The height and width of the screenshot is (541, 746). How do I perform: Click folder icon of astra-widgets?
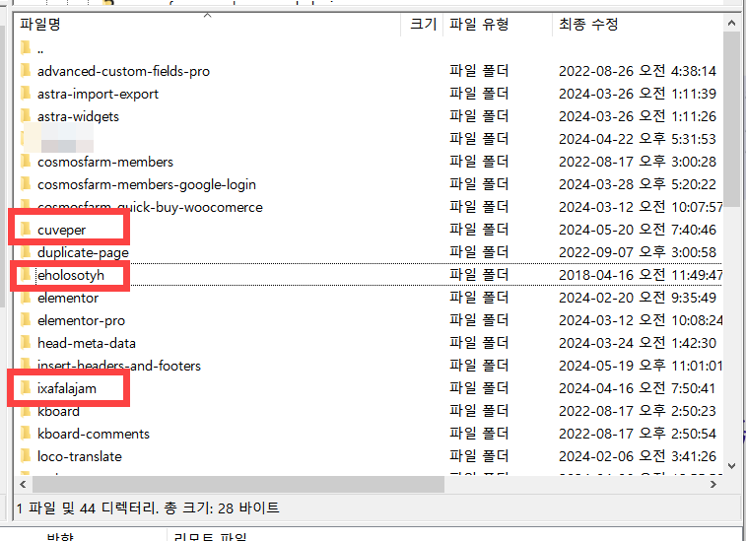tap(26, 116)
